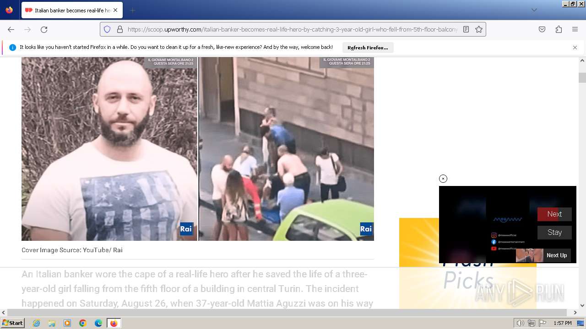Open the Next Up video thumbnail
586x329 pixels.
(529, 255)
